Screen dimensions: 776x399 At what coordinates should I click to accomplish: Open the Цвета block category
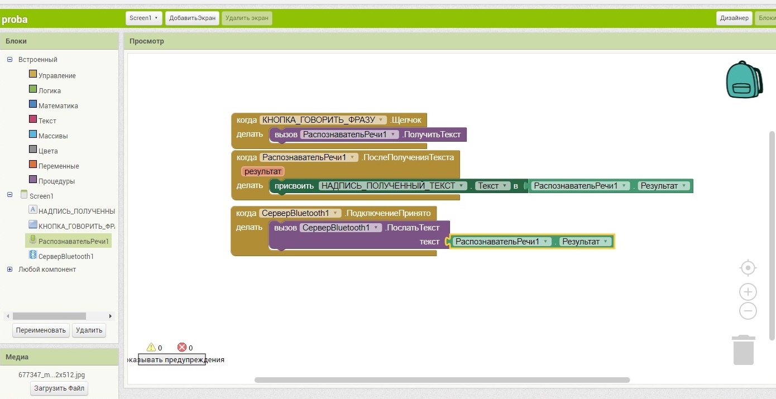pos(47,151)
